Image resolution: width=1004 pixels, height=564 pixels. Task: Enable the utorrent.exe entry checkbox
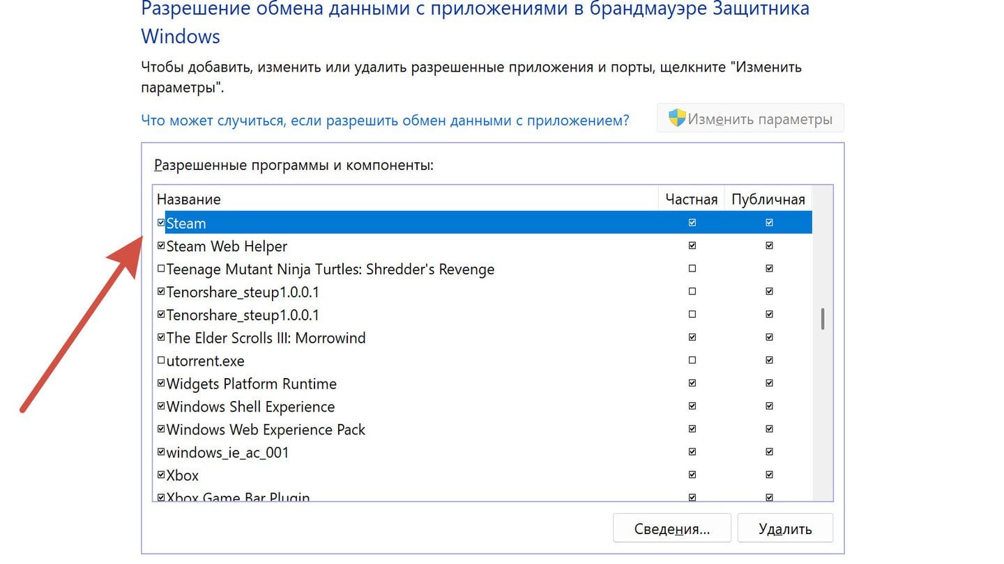point(161,361)
